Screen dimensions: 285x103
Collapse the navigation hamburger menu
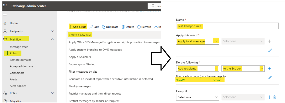pyautogui.click(x=5, y=15)
